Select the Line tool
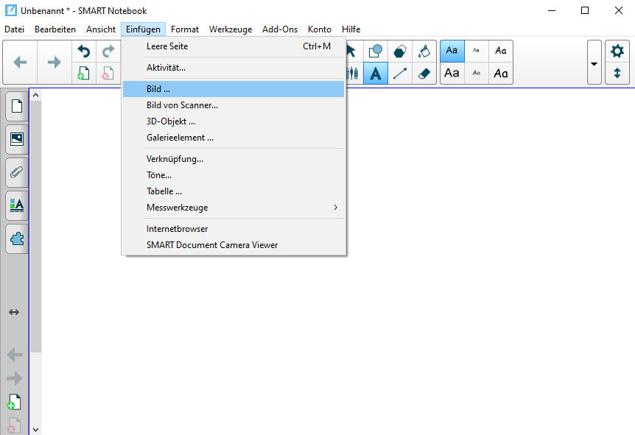Screen dimensions: 635x435 tap(400, 74)
